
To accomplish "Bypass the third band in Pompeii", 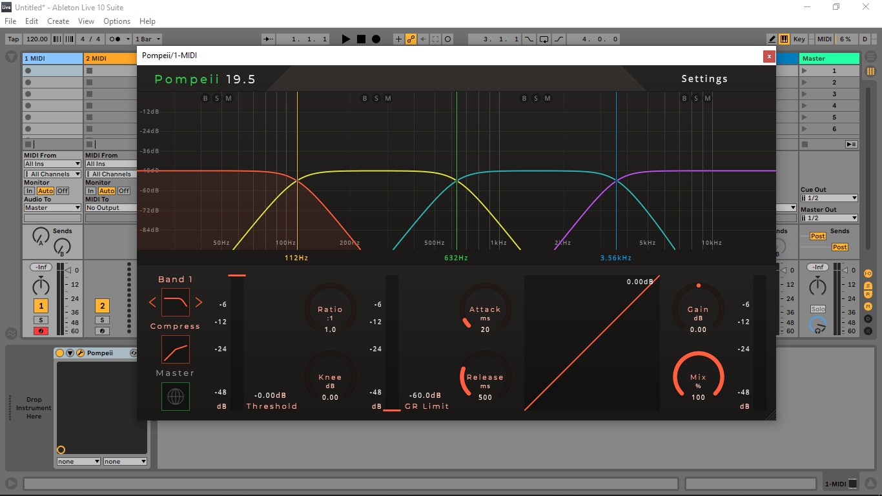I will tap(524, 98).
